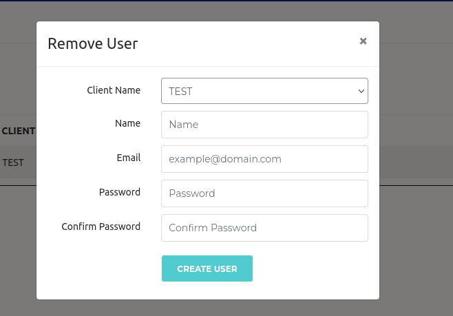Viewport: 453px width, 316px height.
Task: Click the example@domain.com placeholder text
Action: [x=225, y=159]
